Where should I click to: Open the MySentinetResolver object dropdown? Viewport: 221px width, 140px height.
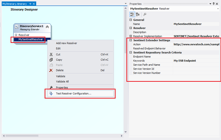(218, 9)
